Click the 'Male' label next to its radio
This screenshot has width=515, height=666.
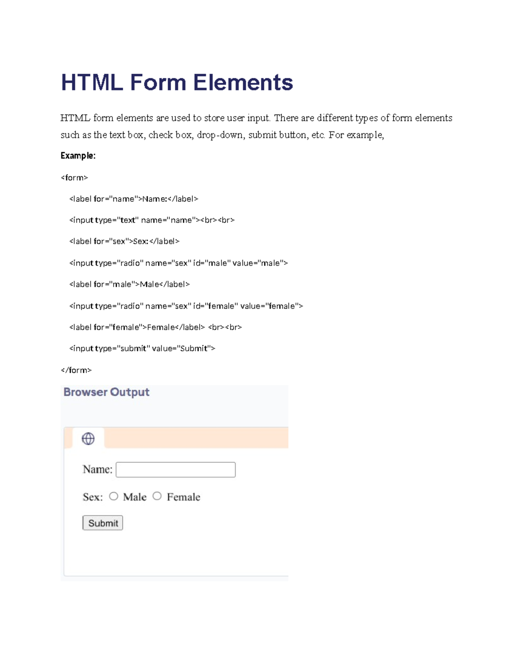(x=135, y=497)
